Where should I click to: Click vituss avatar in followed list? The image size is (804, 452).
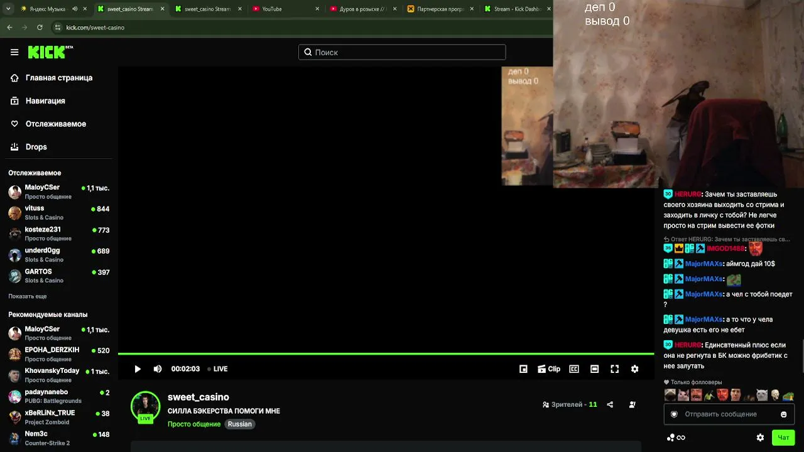click(x=14, y=213)
